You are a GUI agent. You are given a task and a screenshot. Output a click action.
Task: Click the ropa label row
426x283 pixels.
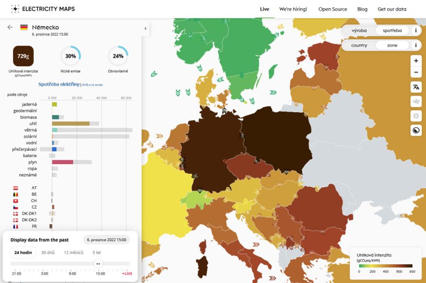(32, 168)
